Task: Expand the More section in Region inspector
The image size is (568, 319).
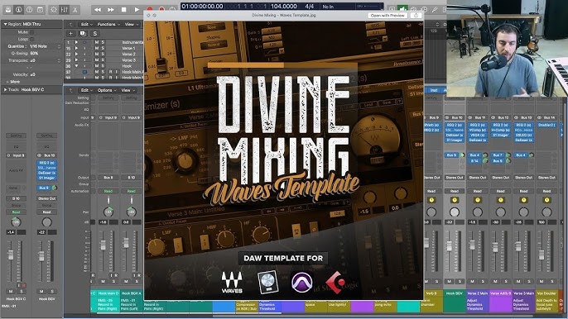Action: tap(8, 82)
